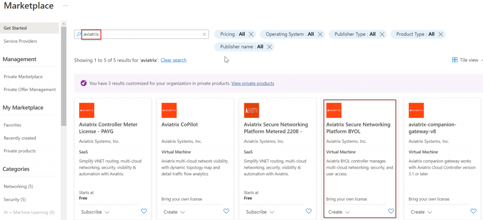Favorite aviatrix-companion-gateway-v8 with heart icon
Screen dimensions: 483x220
474,211
